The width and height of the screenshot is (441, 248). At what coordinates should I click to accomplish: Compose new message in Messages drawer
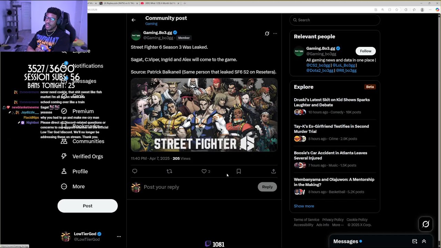point(415,241)
